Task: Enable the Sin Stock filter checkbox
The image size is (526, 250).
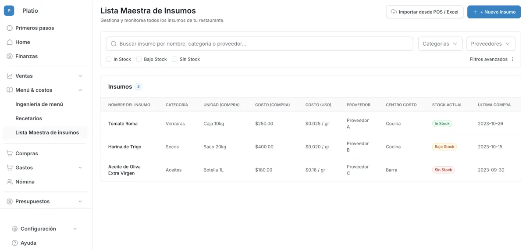Action: (174, 59)
